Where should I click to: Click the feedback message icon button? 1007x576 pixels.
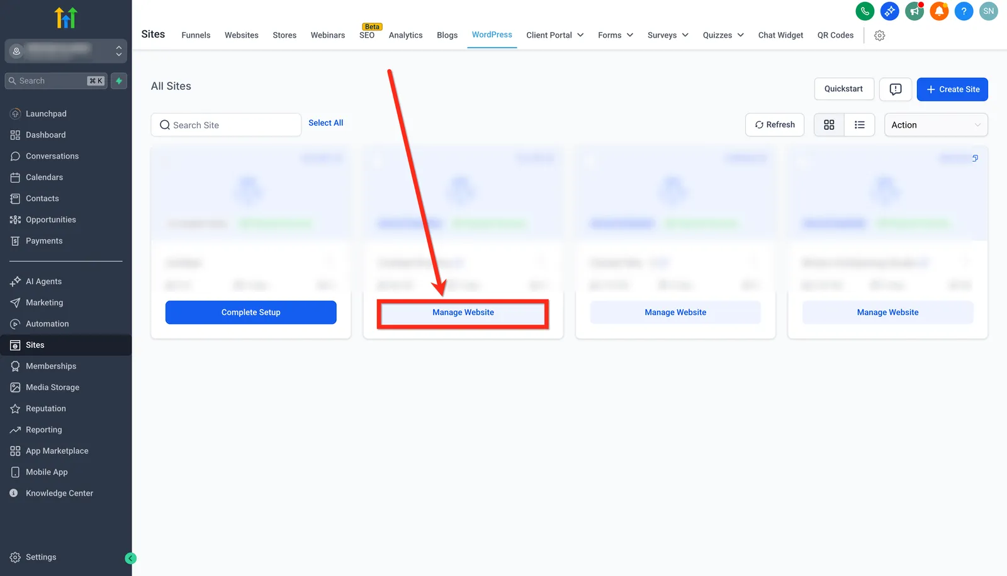click(x=896, y=89)
